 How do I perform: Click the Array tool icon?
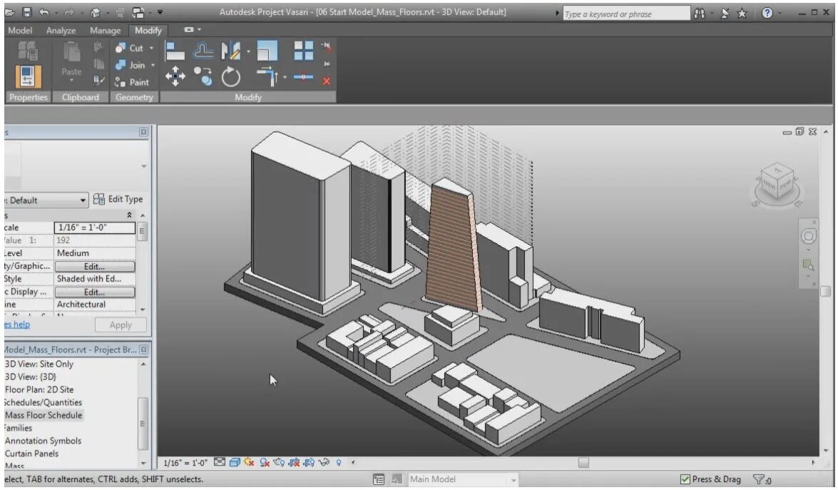point(304,51)
